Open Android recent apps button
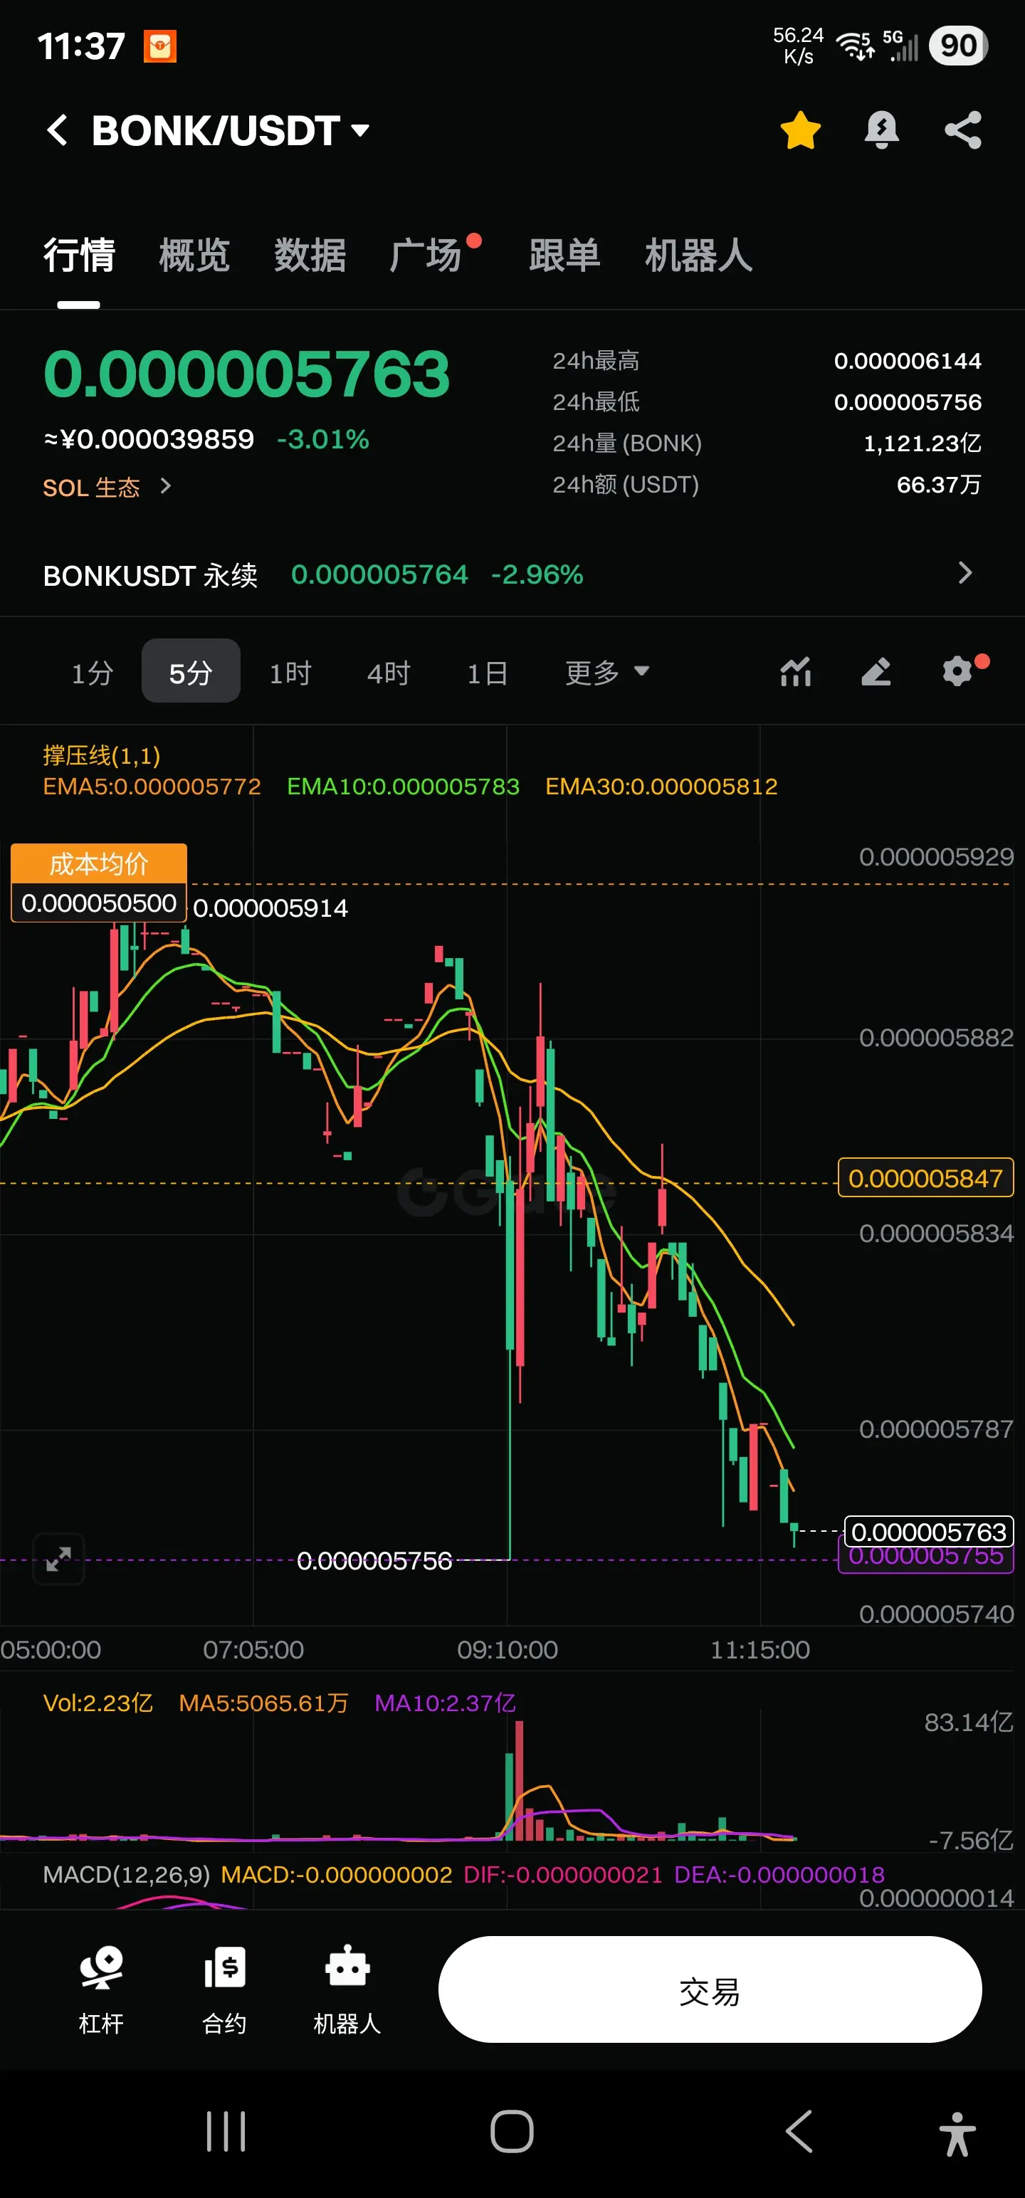This screenshot has height=2198, width=1025. pos(226,2131)
